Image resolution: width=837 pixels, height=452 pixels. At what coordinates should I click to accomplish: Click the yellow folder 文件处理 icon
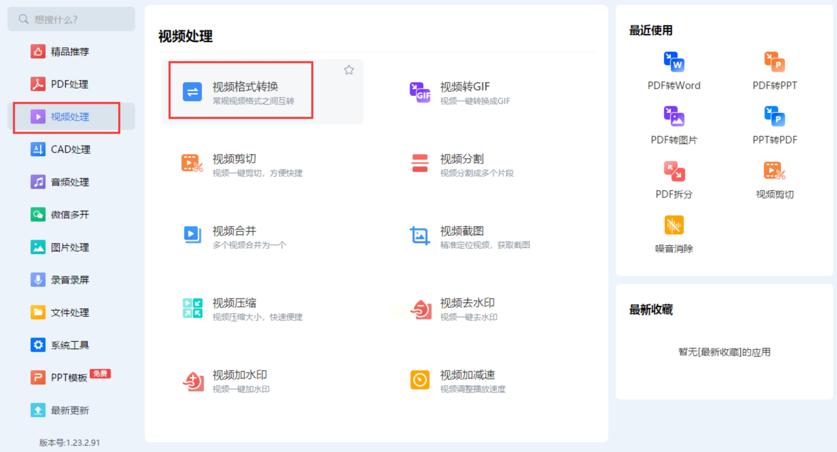click(x=38, y=312)
